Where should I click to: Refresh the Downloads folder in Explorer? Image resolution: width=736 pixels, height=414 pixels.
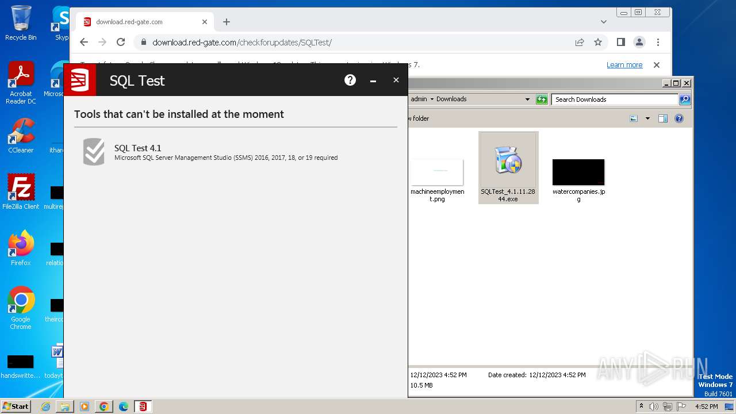tap(542, 99)
